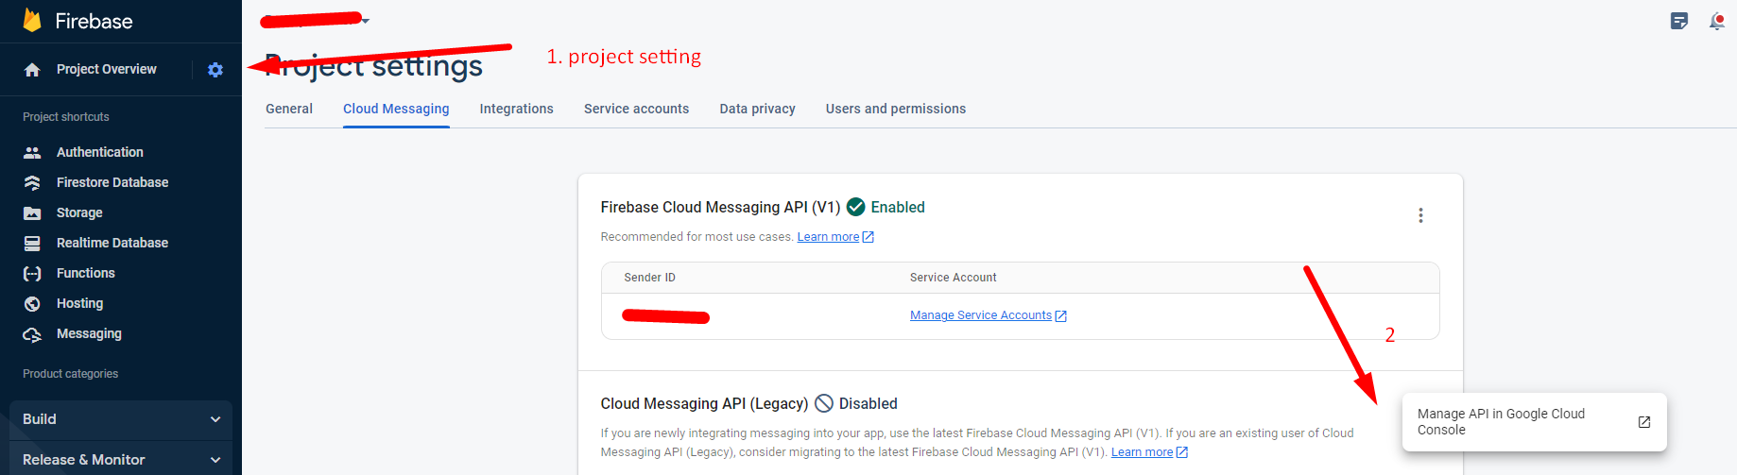Click the Storage image icon

[x=32, y=212]
